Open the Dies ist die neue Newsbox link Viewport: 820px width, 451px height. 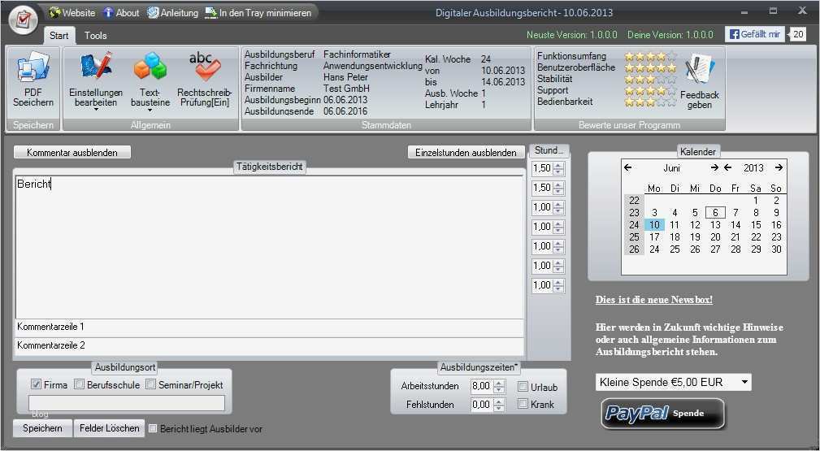653,300
